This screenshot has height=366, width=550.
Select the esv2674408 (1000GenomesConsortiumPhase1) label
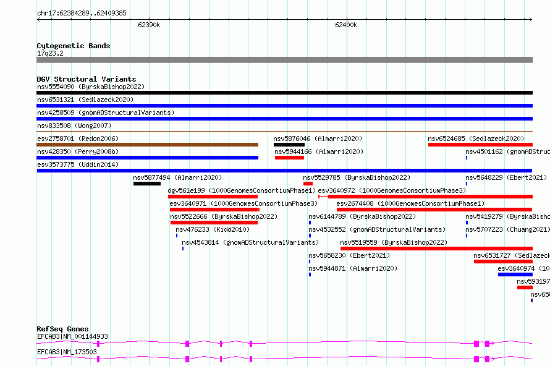click(x=410, y=203)
